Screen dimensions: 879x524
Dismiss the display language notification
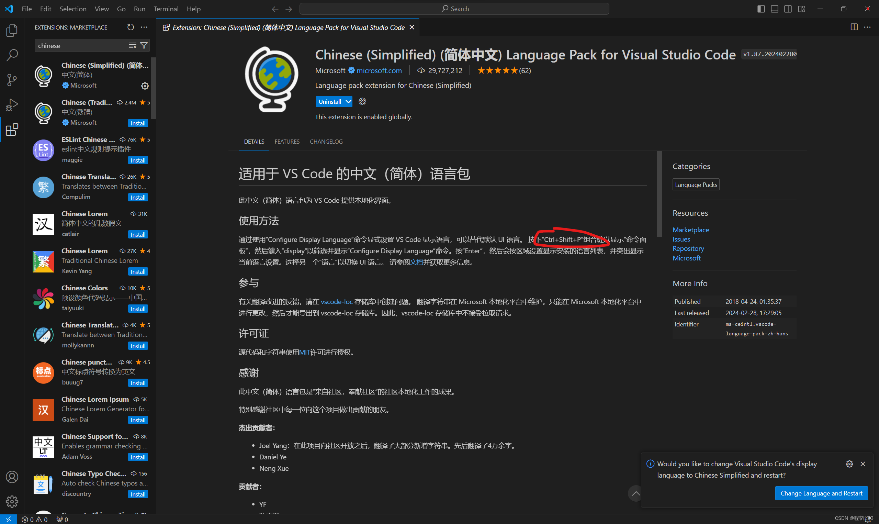pos(863,464)
